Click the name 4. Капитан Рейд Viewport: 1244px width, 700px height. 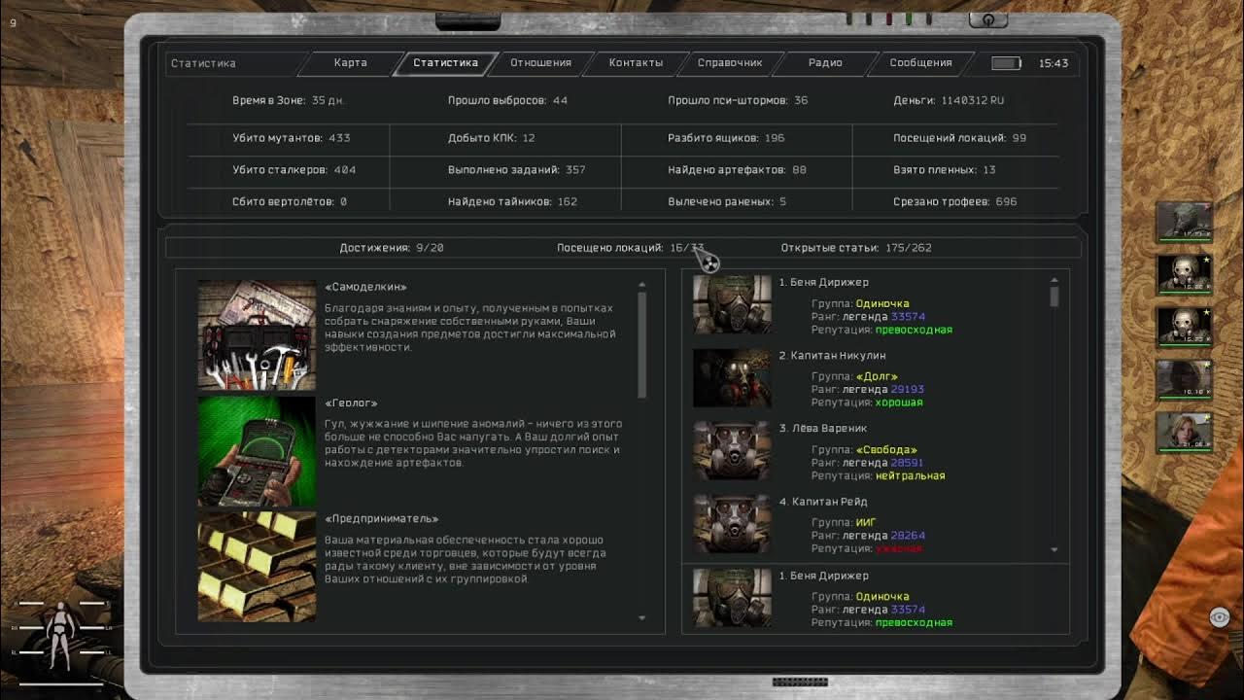822,502
